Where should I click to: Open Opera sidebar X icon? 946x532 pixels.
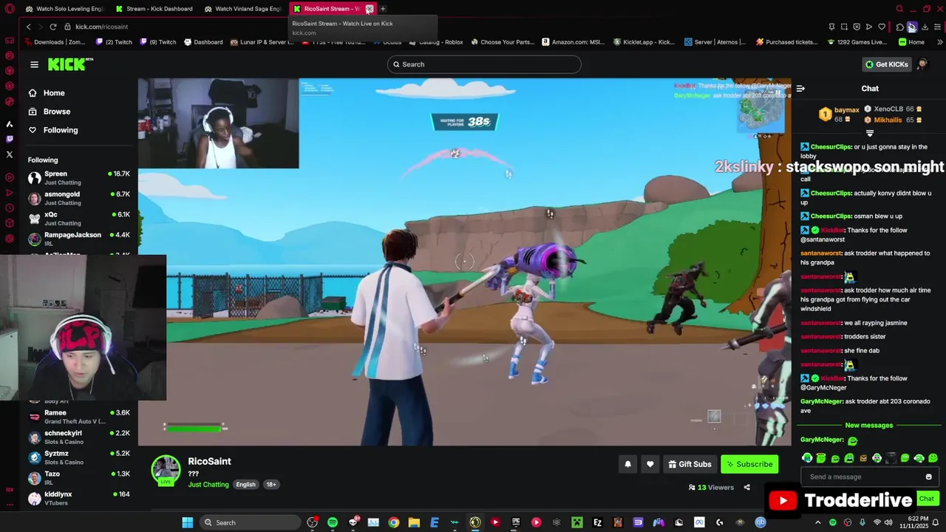pos(10,154)
